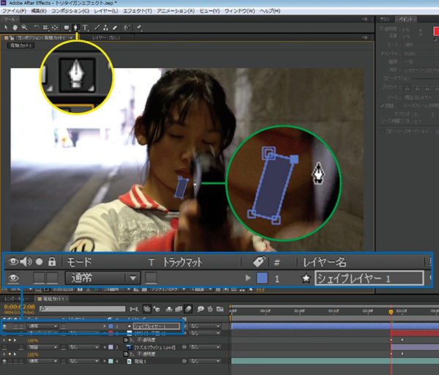
Task: Click teal label color of 発砲1 layer
Action: click(x=110, y=361)
